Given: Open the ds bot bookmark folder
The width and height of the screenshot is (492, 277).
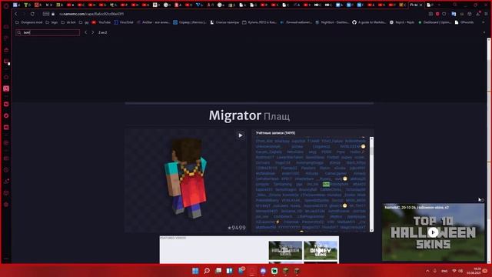Looking at the screenshot, I should click(x=68, y=22).
